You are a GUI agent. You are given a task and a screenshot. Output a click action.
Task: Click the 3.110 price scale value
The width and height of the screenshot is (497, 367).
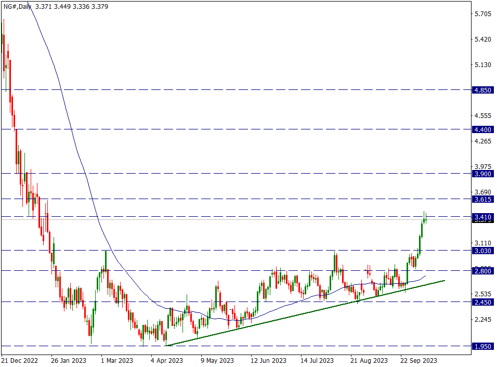click(x=483, y=243)
